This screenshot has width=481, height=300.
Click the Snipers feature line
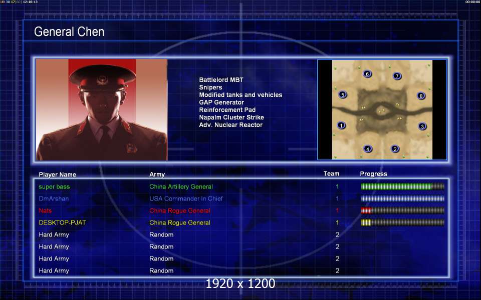click(210, 87)
